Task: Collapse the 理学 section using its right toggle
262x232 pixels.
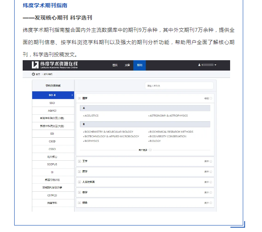Action: pyautogui.click(x=208, y=98)
